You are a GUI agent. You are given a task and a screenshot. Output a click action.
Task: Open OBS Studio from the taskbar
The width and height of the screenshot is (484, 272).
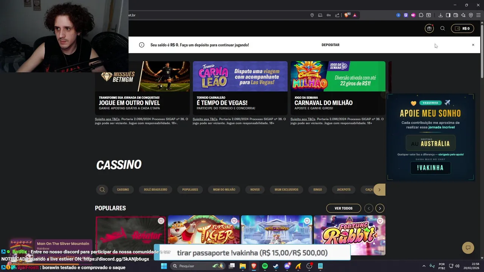point(309,266)
